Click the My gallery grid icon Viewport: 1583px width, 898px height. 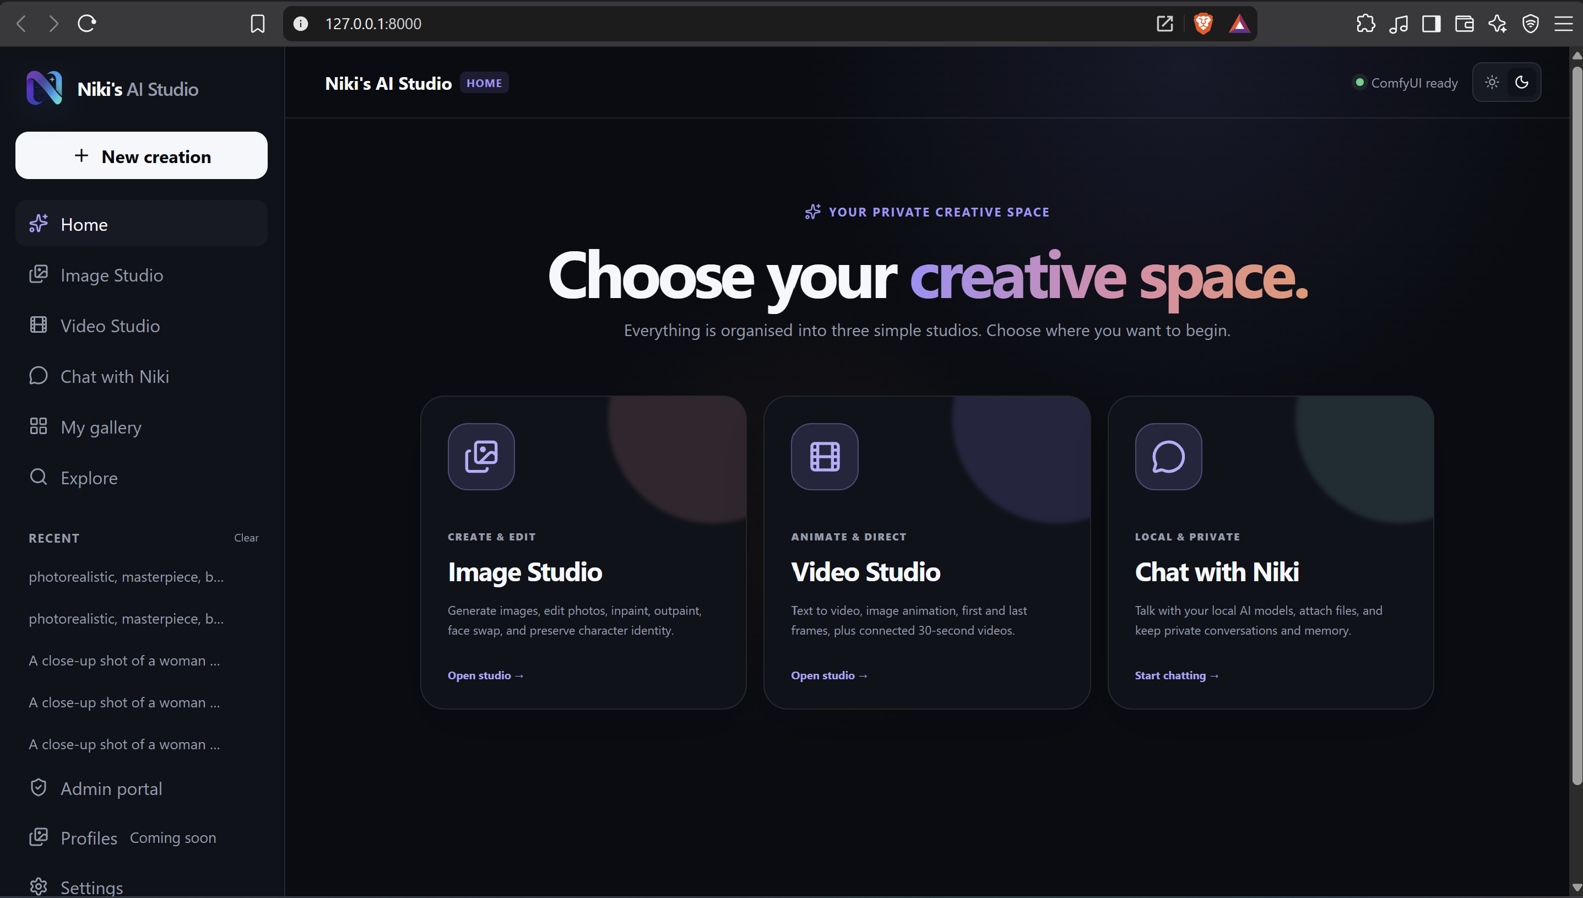38,426
